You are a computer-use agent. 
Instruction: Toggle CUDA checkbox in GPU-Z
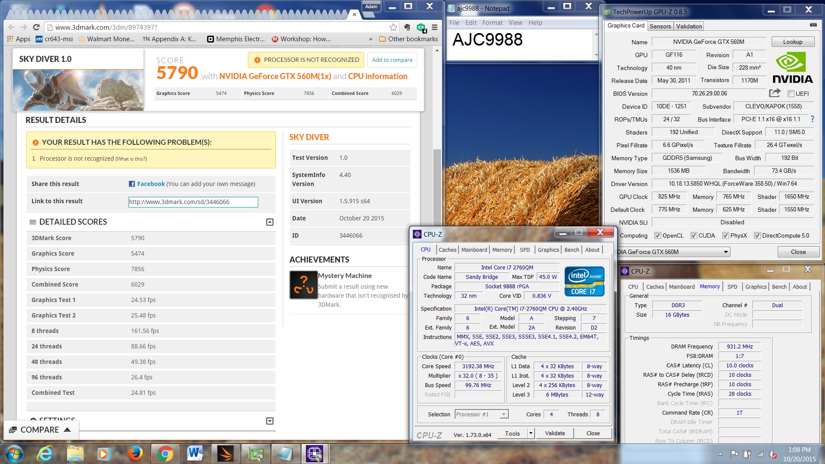coord(694,235)
